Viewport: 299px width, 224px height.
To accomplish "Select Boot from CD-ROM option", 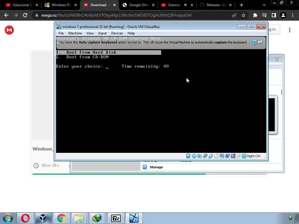I will coord(82,57).
